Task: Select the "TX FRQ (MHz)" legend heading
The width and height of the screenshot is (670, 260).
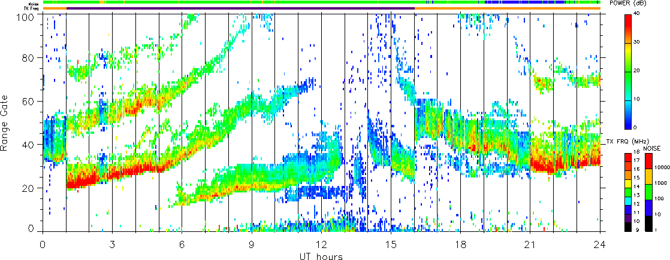Action: 627,141
